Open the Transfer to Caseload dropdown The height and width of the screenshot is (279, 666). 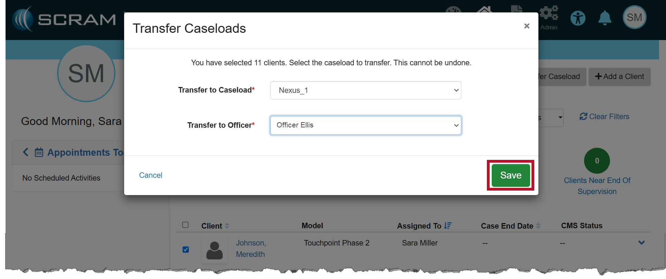(366, 90)
